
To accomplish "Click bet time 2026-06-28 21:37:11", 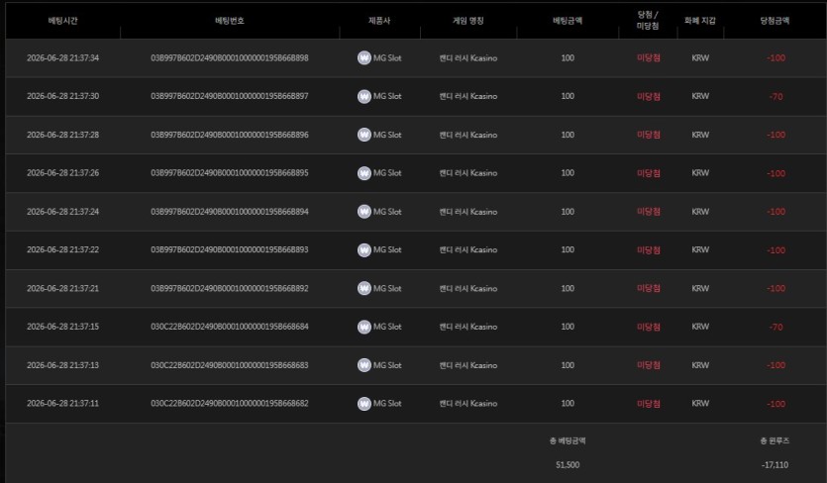I will [62, 404].
